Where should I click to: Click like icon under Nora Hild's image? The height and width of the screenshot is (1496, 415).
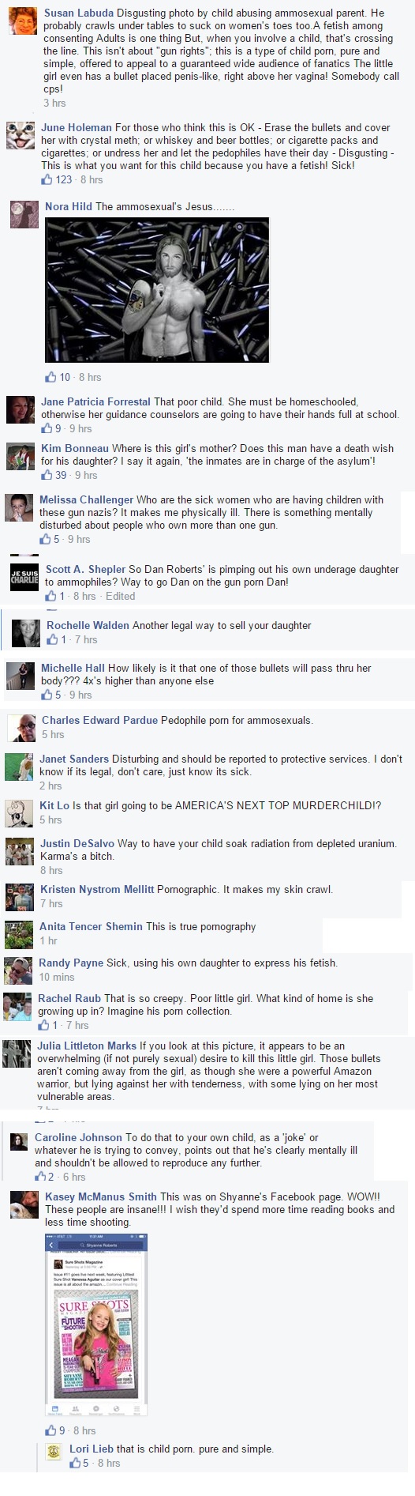click(50, 377)
